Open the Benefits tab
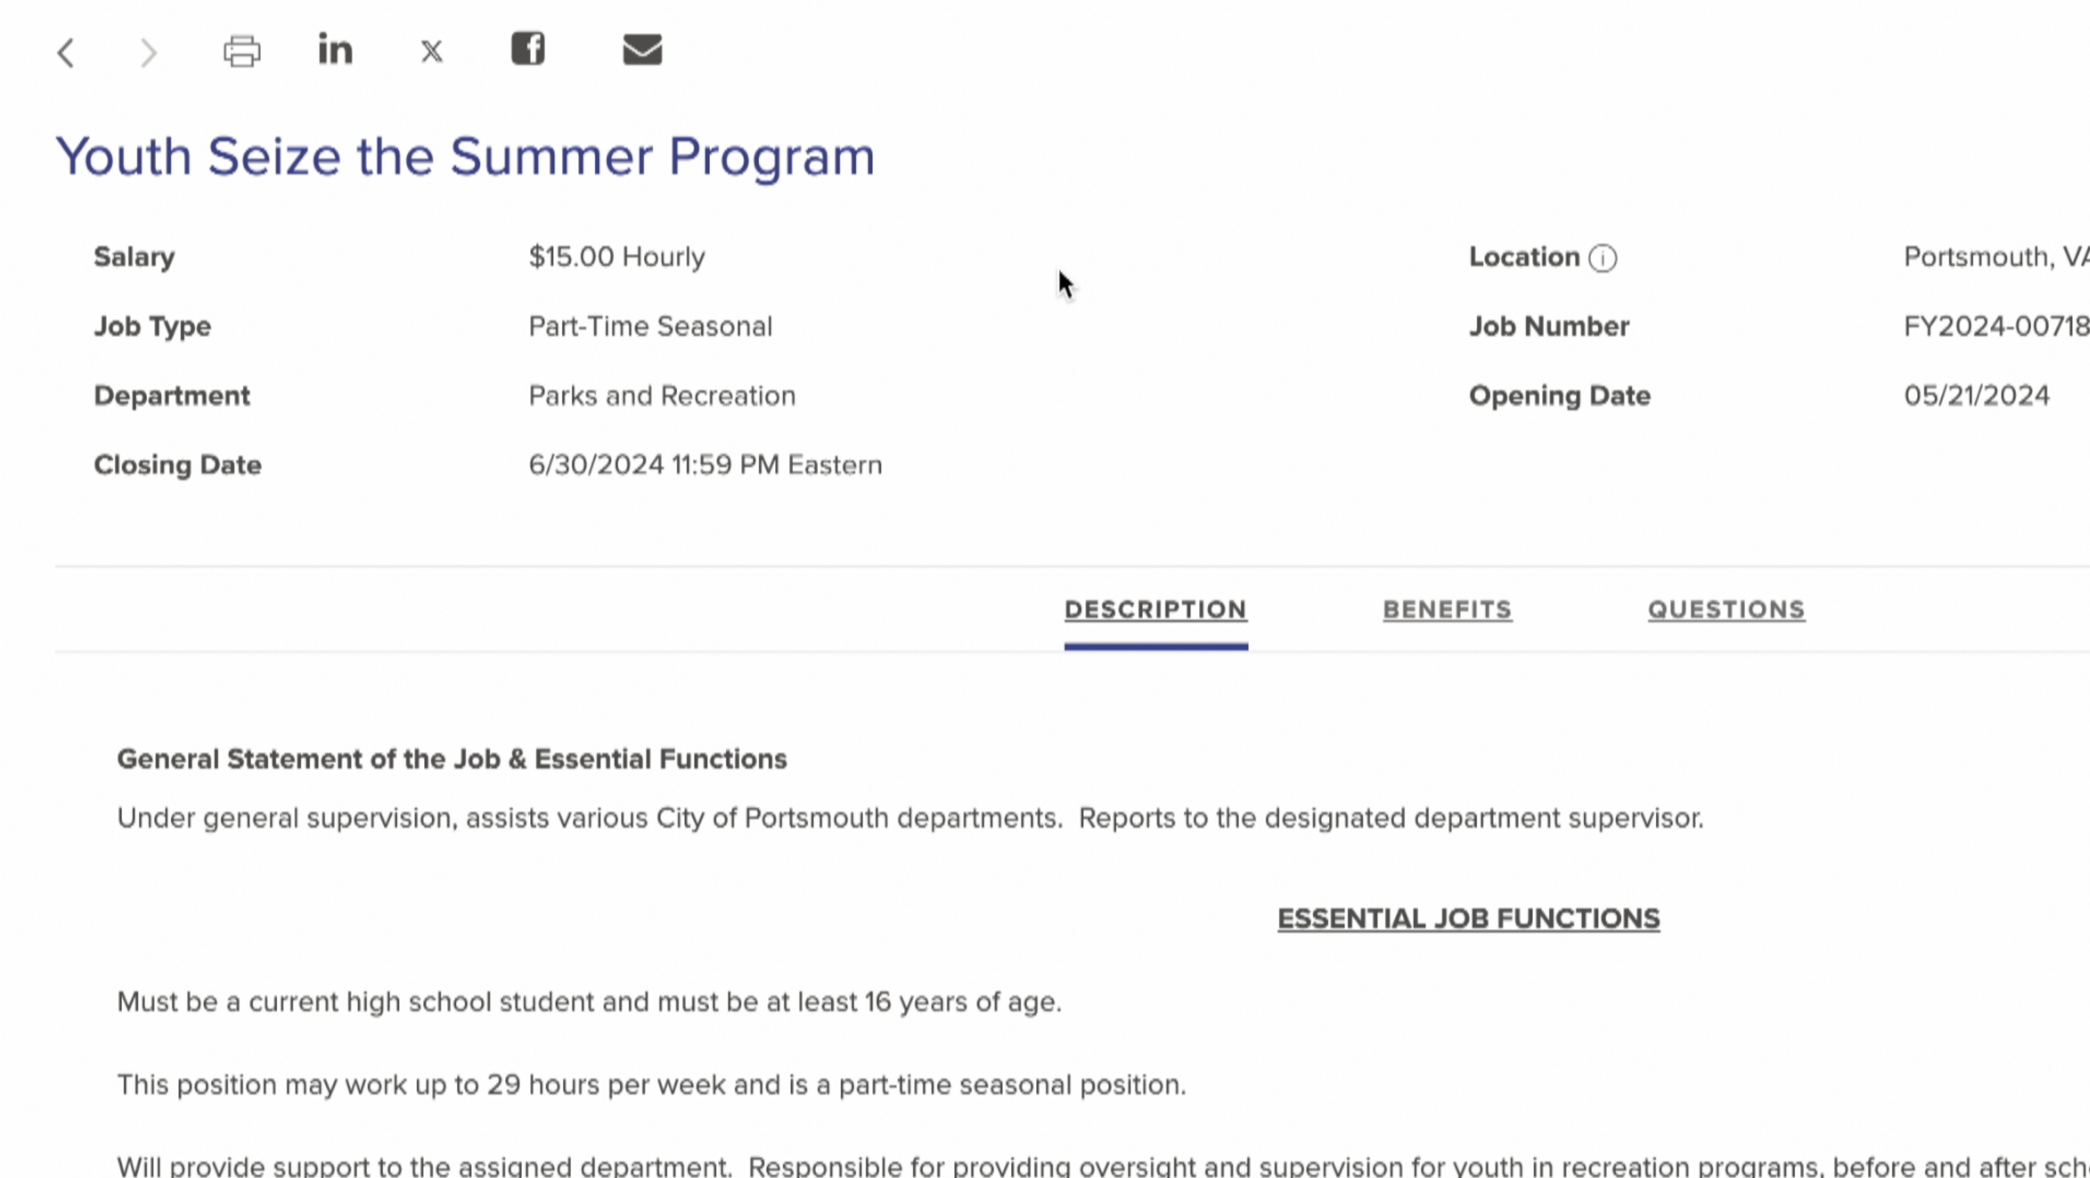 1447,610
